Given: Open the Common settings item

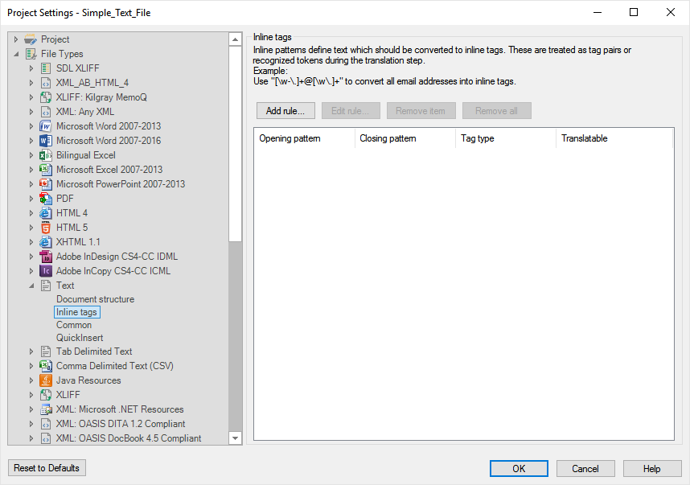Looking at the screenshot, I should pos(74,325).
